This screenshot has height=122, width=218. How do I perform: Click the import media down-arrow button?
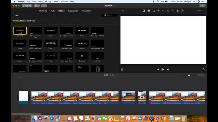(44, 6)
